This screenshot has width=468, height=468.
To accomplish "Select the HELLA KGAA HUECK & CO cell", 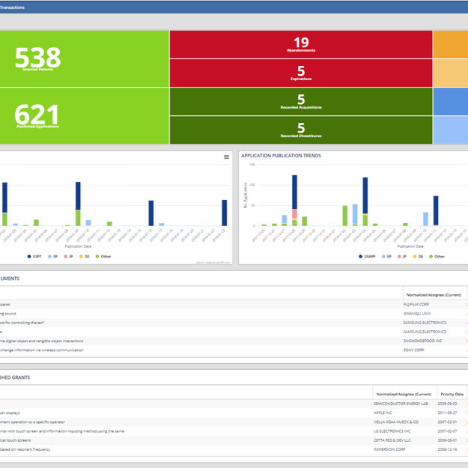I will 396,422.
